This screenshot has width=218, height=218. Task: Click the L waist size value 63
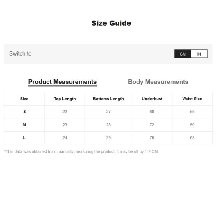(x=192, y=138)
